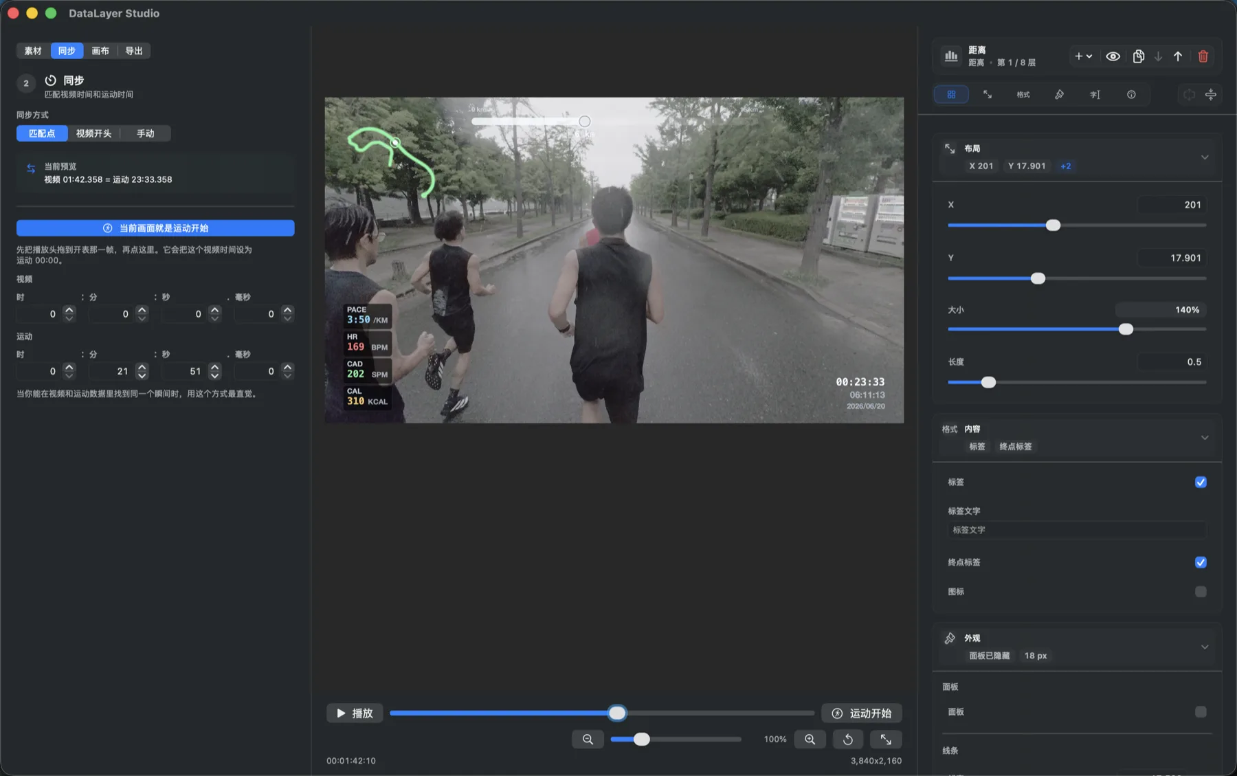
Task: Select 手动 sync mode
Action: (x=145, y=133)
